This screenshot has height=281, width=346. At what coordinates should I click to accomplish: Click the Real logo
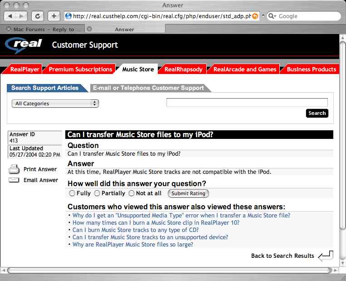point(24,45)
